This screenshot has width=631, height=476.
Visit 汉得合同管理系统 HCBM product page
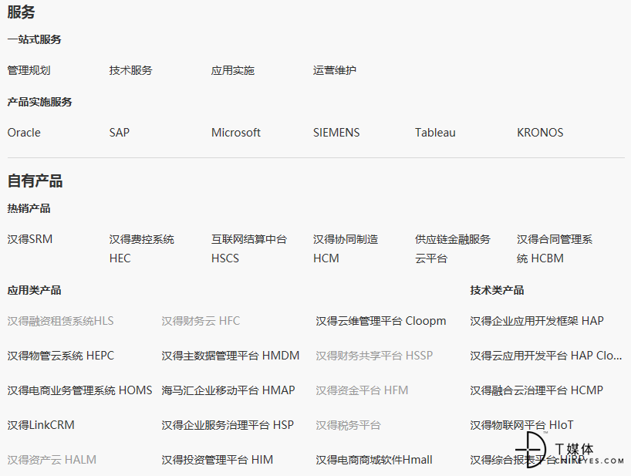point(555,248)
